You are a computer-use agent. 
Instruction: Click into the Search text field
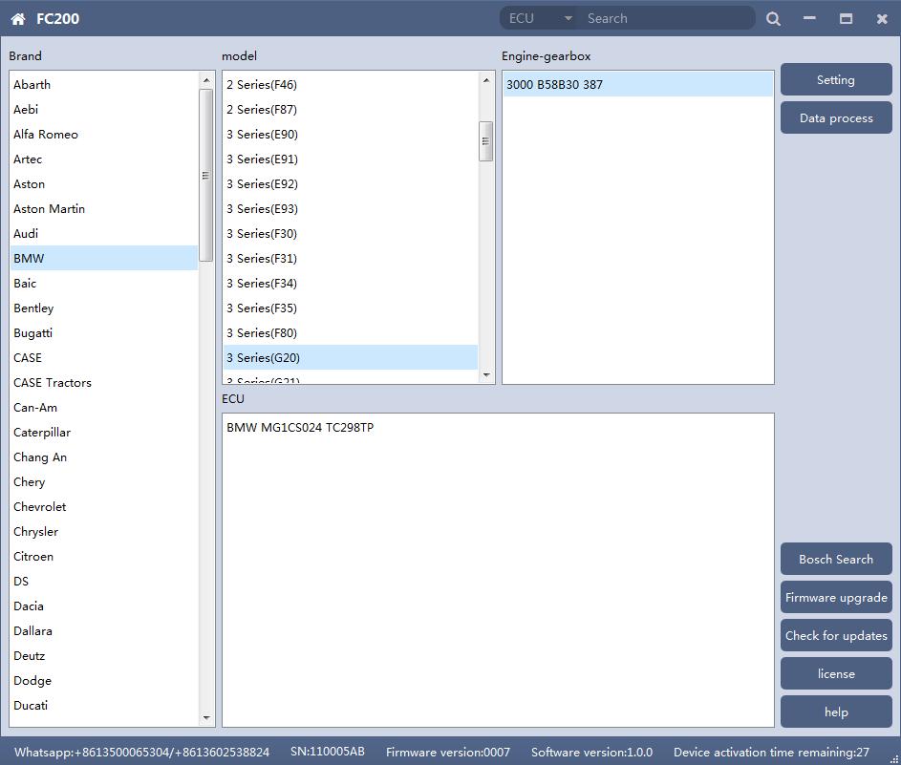(x=667, y=18)
